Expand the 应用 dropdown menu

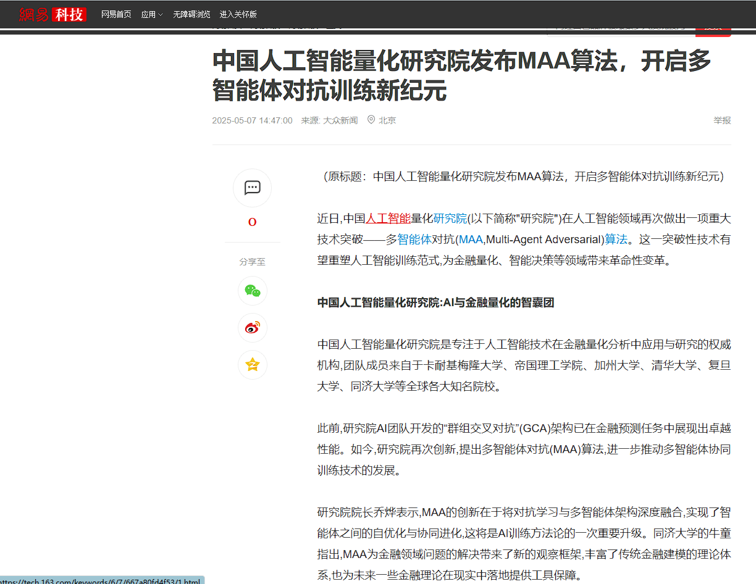tap(152, 14)
